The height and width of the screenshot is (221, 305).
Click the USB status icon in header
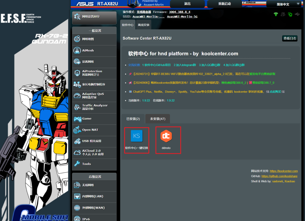coord(297,14)
